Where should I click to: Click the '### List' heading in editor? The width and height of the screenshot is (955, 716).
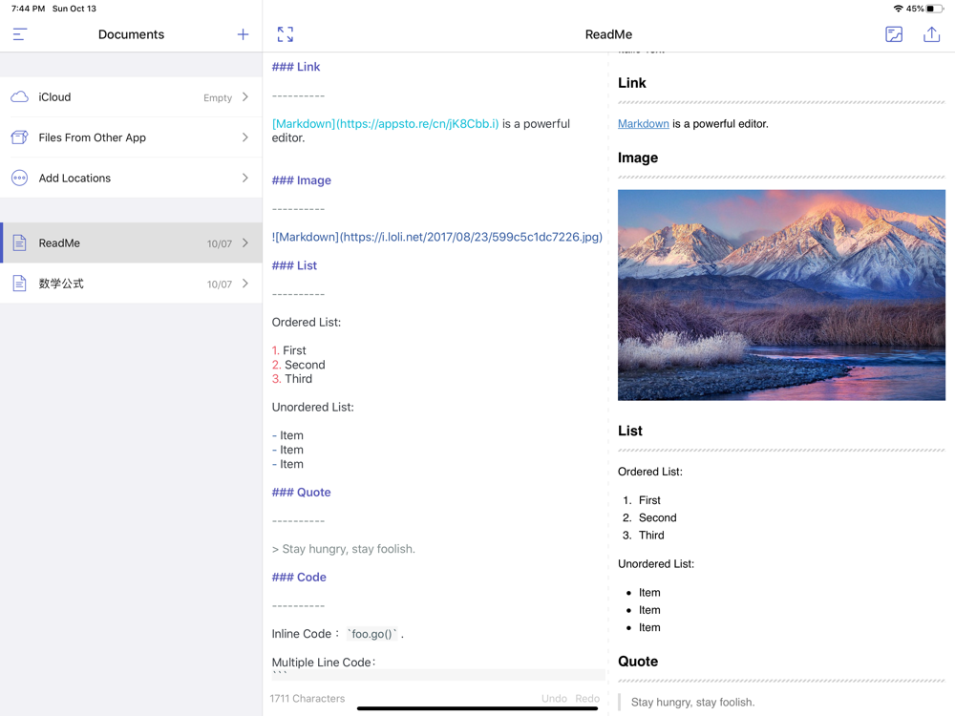pyautogui.click(x=294, y=265)
